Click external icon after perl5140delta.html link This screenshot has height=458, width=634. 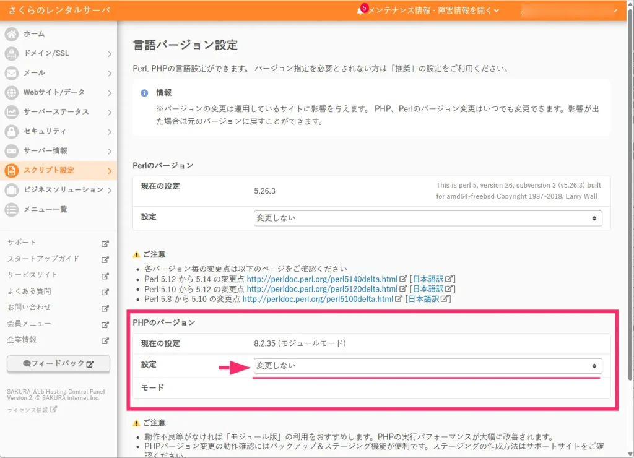(402, 279)
